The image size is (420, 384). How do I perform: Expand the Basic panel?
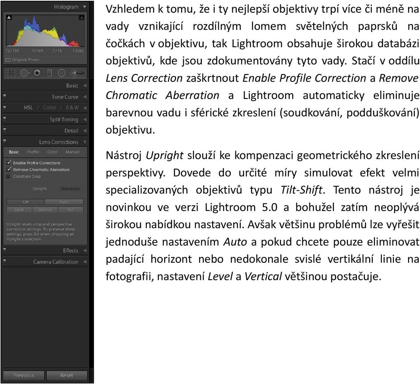coord(85,85)
